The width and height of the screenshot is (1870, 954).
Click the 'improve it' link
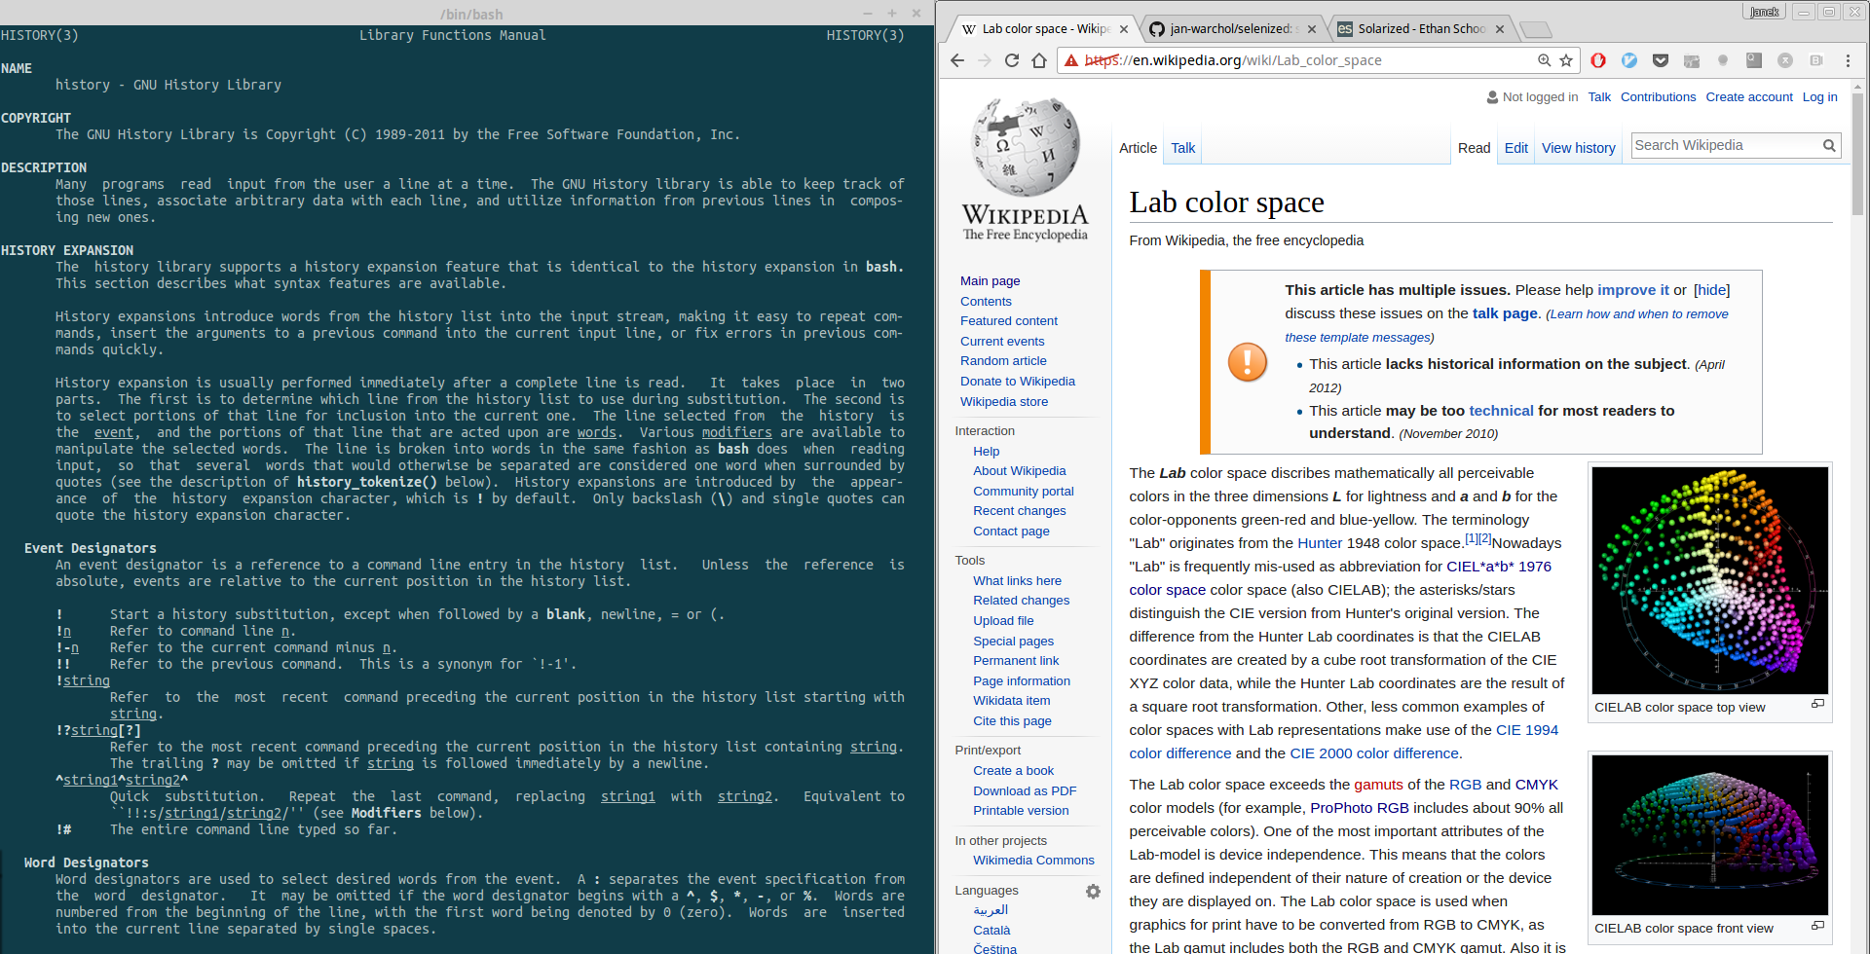pyautogui.click(x=1632, y=290)
